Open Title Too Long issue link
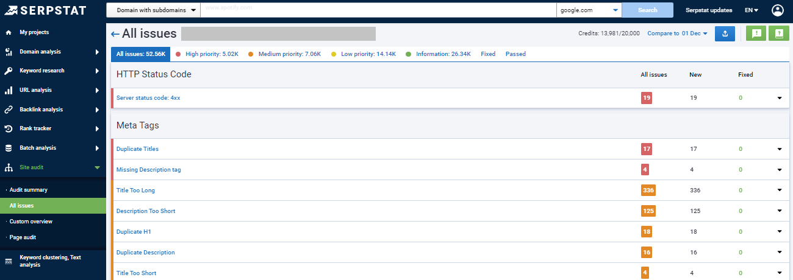This screenshot has height=280, width=793. (x=135, y=191)
